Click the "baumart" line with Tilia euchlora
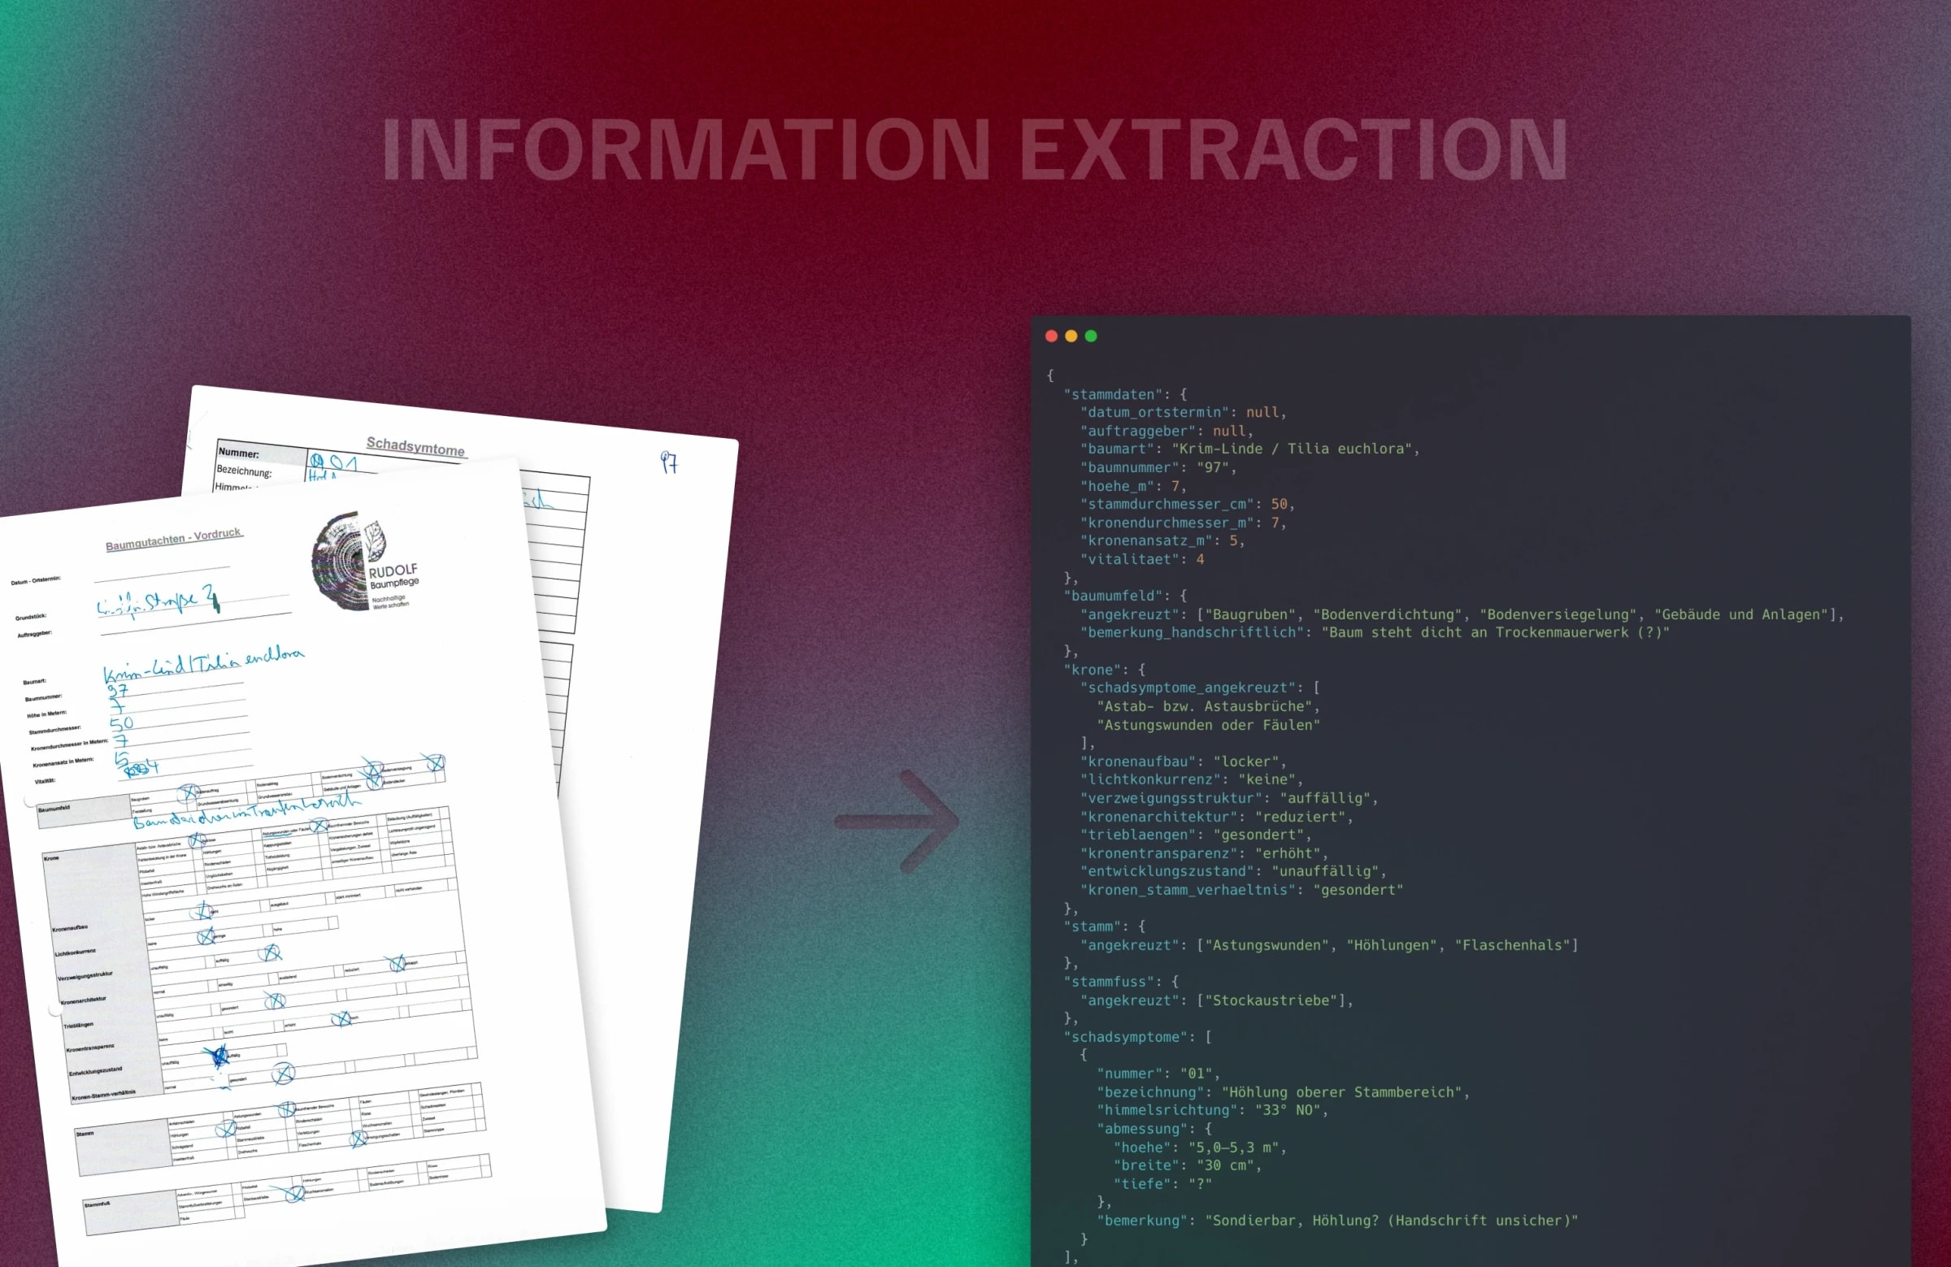 tap(1249, 449)
